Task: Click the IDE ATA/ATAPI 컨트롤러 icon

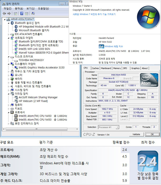Action: [12, 34]
